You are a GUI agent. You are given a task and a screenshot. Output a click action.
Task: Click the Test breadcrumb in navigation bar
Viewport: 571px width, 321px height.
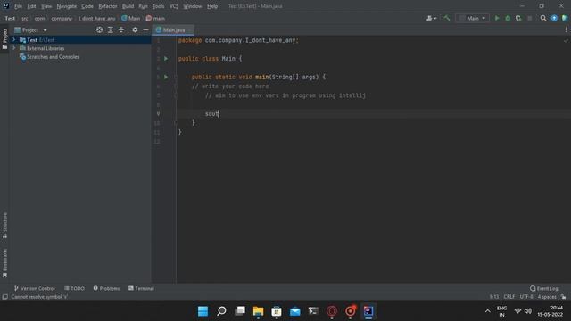tap(10, 18)
